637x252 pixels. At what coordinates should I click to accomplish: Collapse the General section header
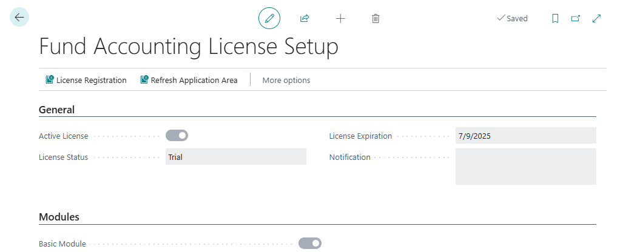(56, 110)
